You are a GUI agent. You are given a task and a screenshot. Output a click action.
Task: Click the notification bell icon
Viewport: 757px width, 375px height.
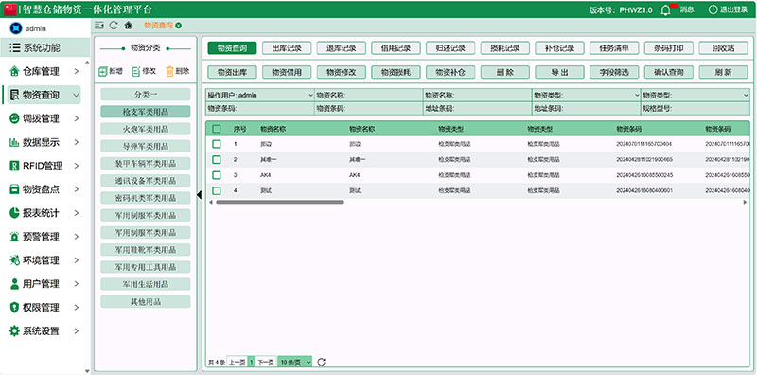pyautogui.click(x=666, y=9)
